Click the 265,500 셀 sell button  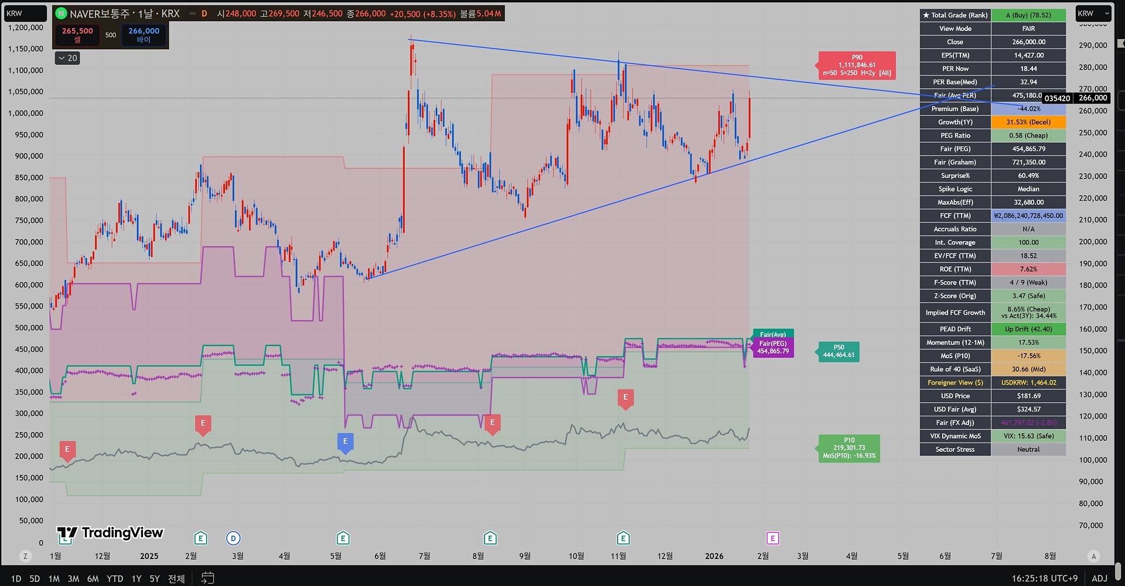pyautogui.click(x=77, y=35)
